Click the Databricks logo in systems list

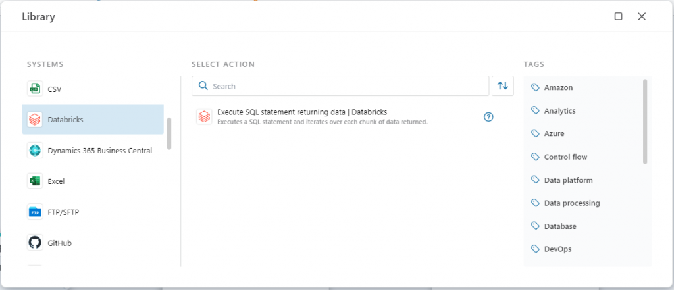35,120
